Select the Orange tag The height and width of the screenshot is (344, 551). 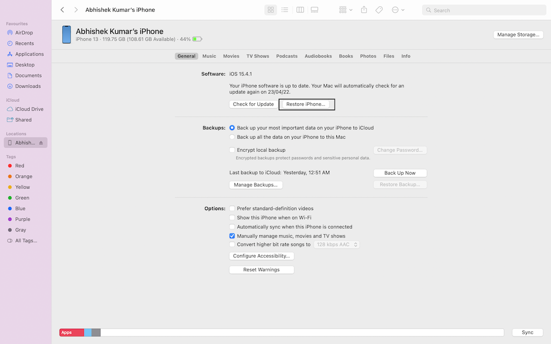(24, 176)
